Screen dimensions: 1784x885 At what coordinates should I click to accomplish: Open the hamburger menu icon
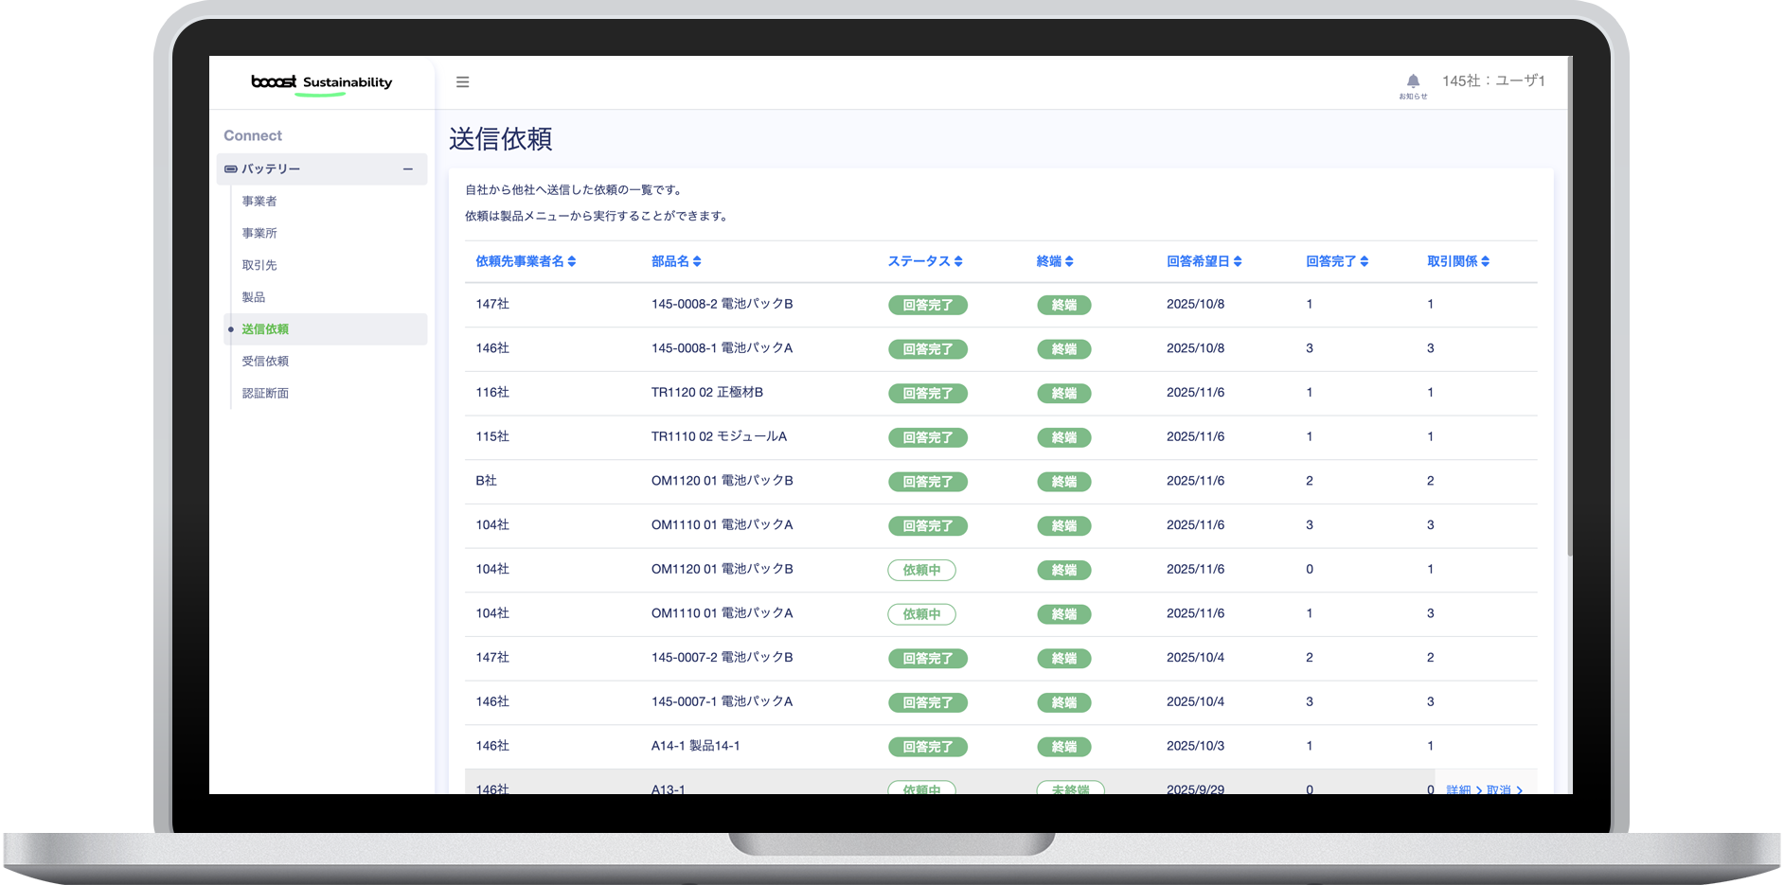(462, 82)
